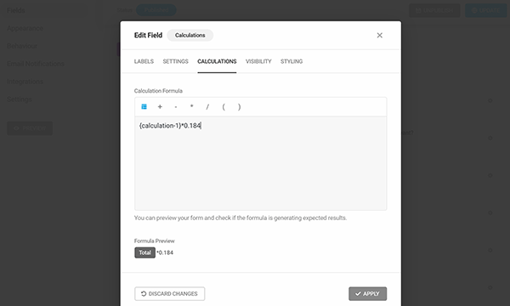Click the Discard Changes button
This screenshot has width=510, height=306.
point(169,293)
